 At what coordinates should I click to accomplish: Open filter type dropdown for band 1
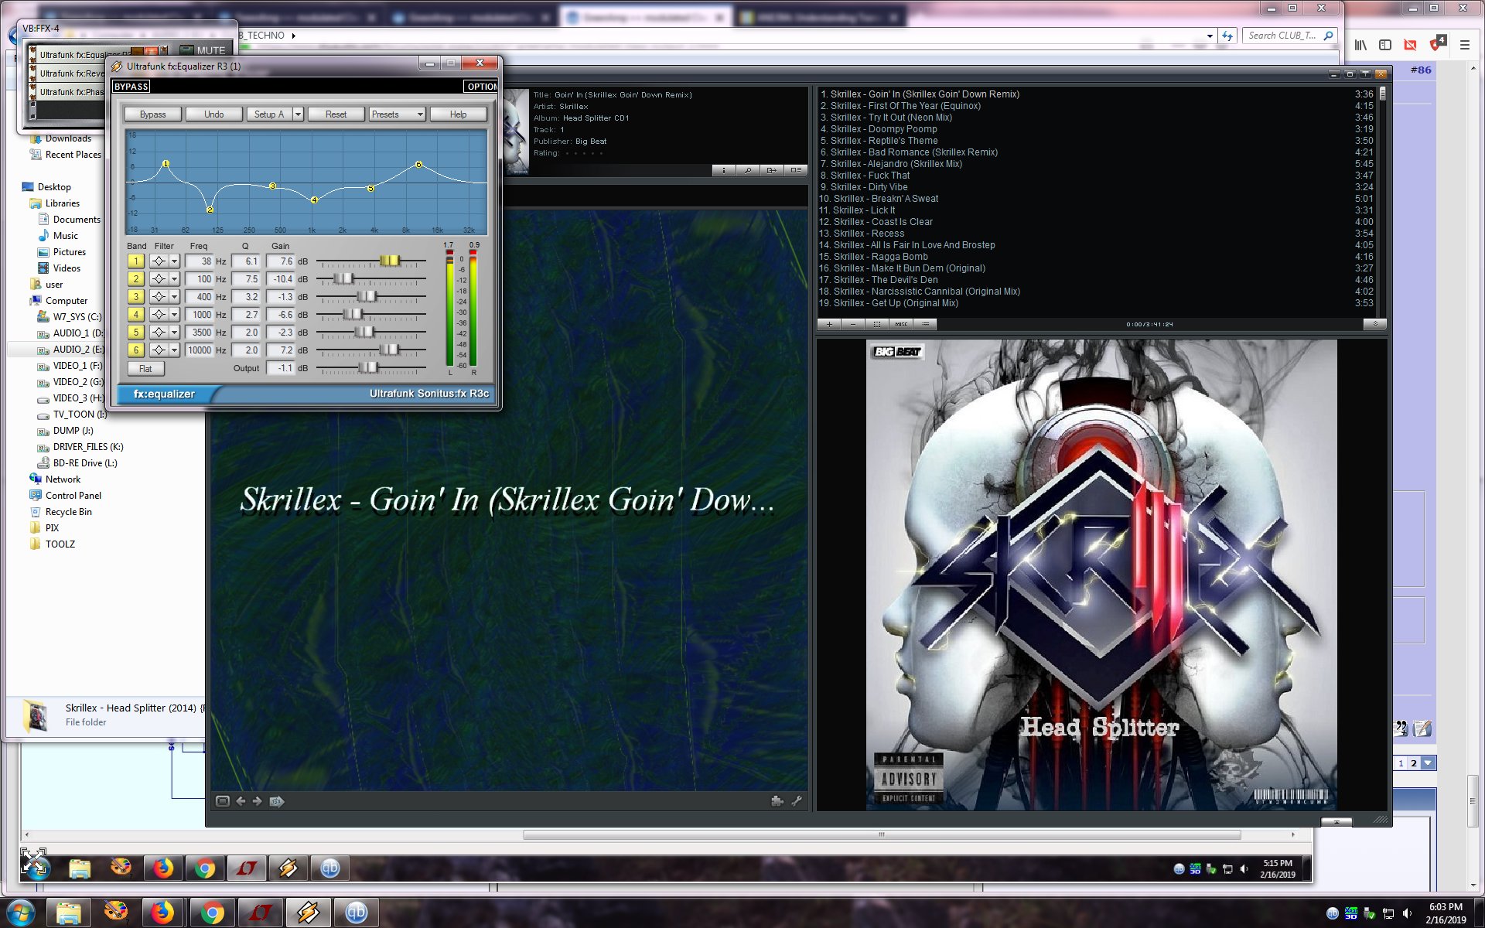[175, 261]
